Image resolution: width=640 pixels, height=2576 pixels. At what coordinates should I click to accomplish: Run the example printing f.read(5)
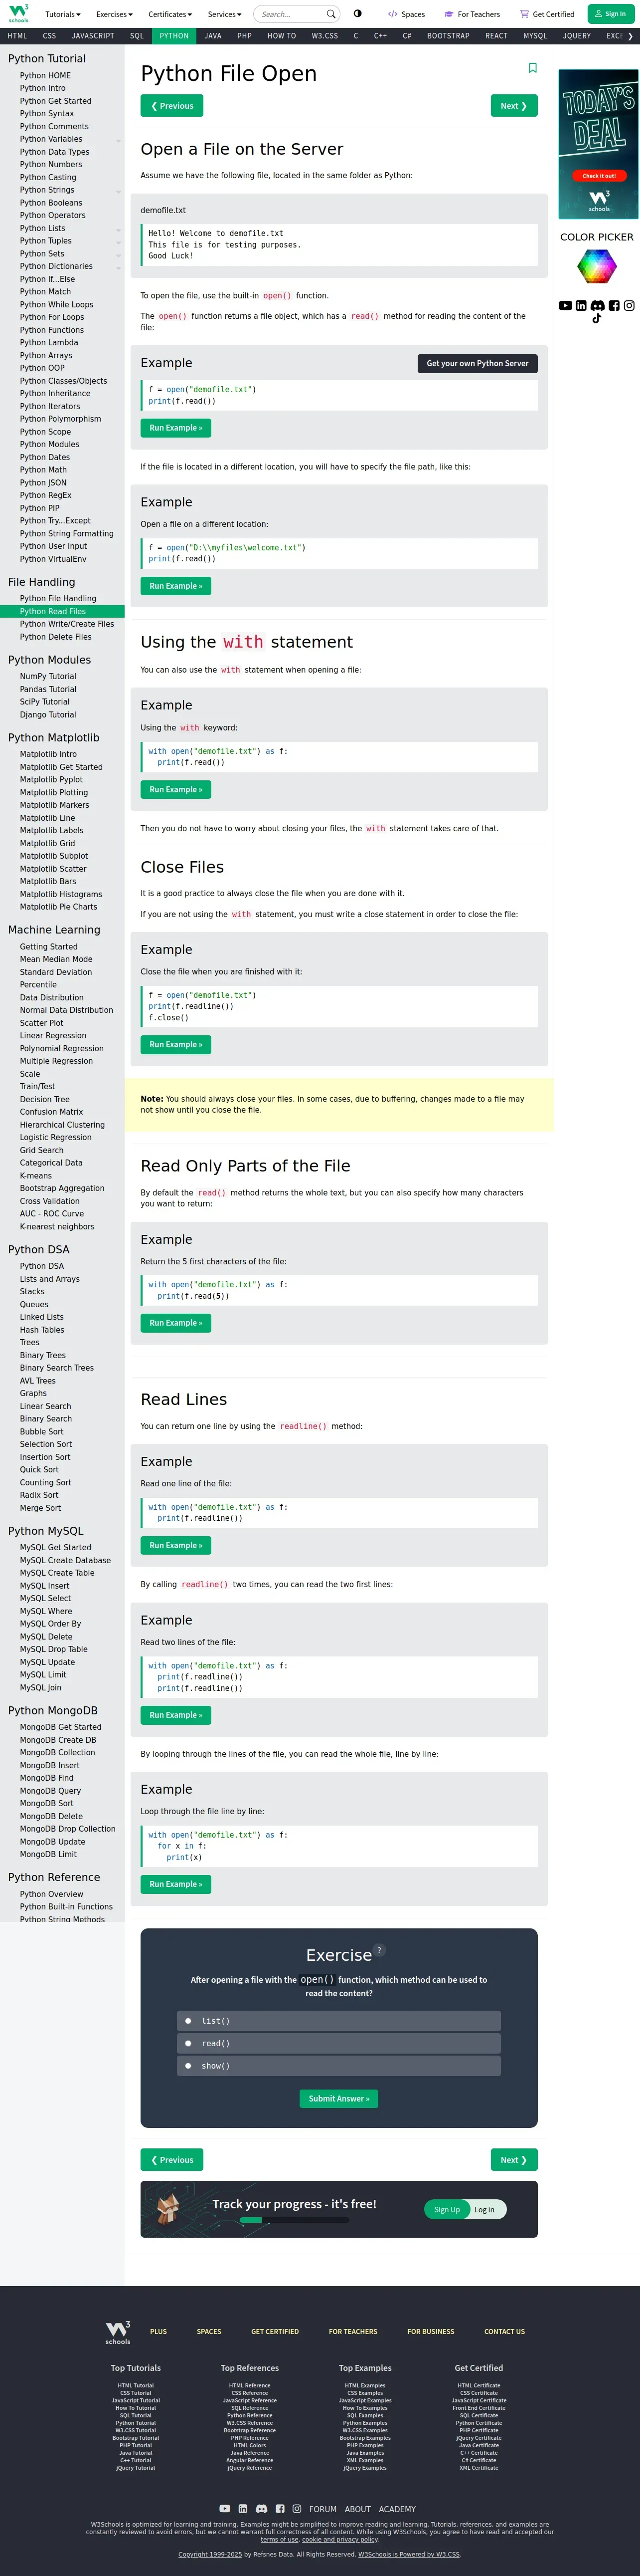pos(176,1323)
